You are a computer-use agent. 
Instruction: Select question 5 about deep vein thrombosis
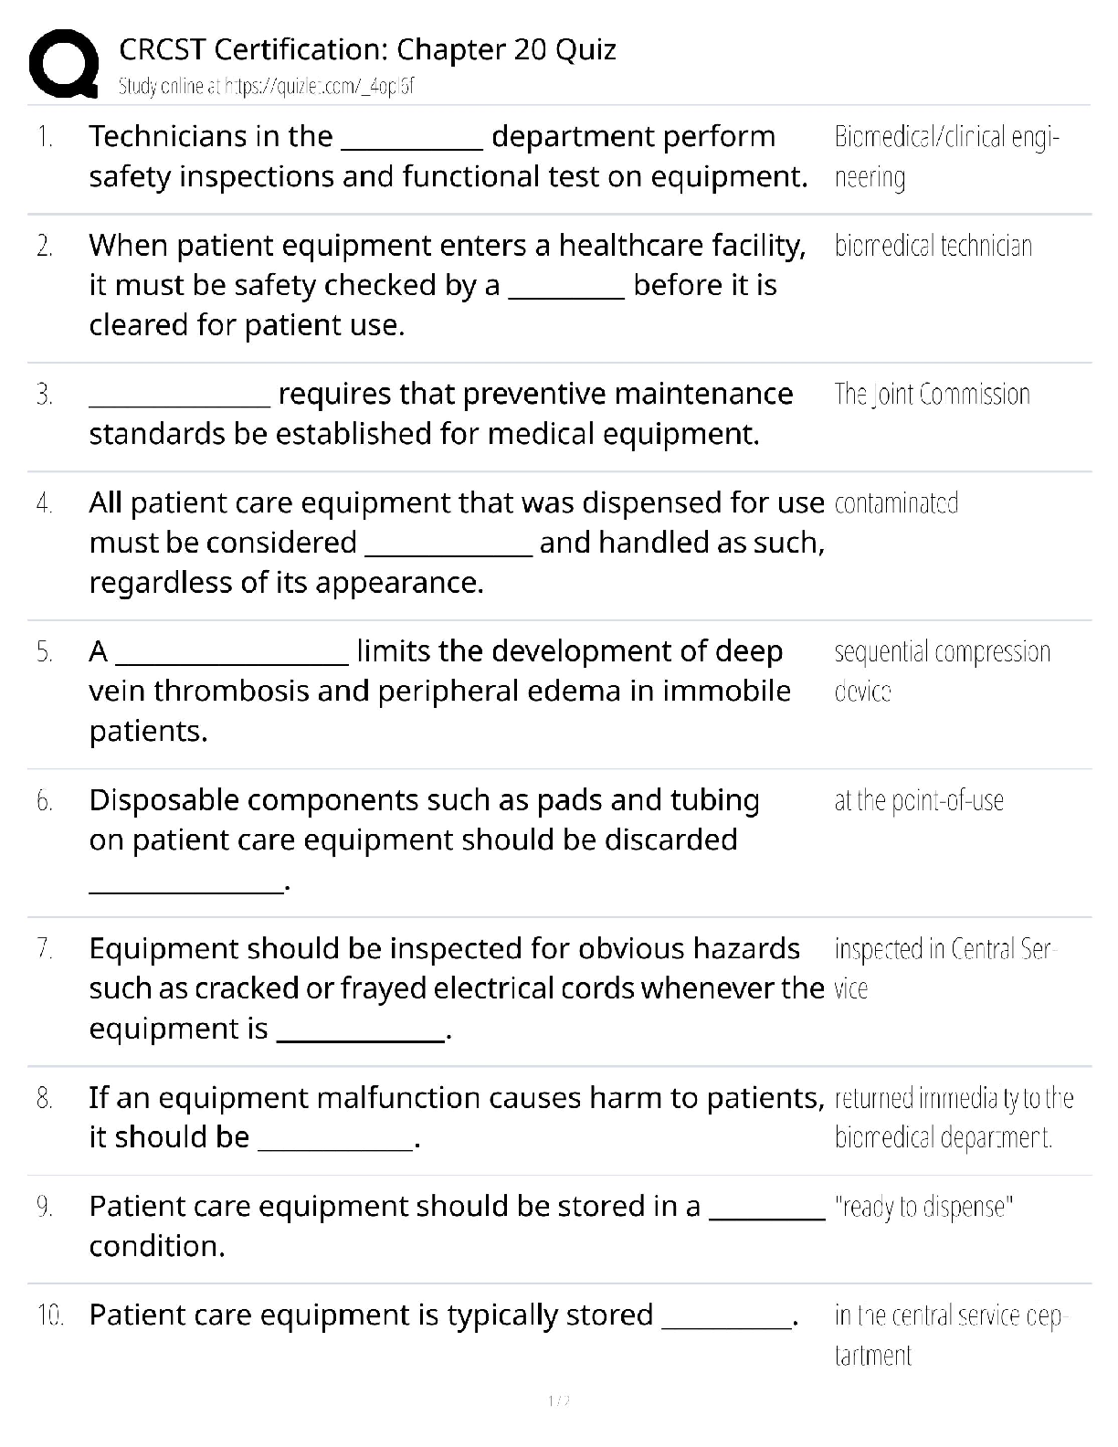click(x=439, y=691)
